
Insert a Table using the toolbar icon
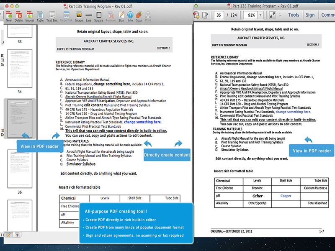40,16
